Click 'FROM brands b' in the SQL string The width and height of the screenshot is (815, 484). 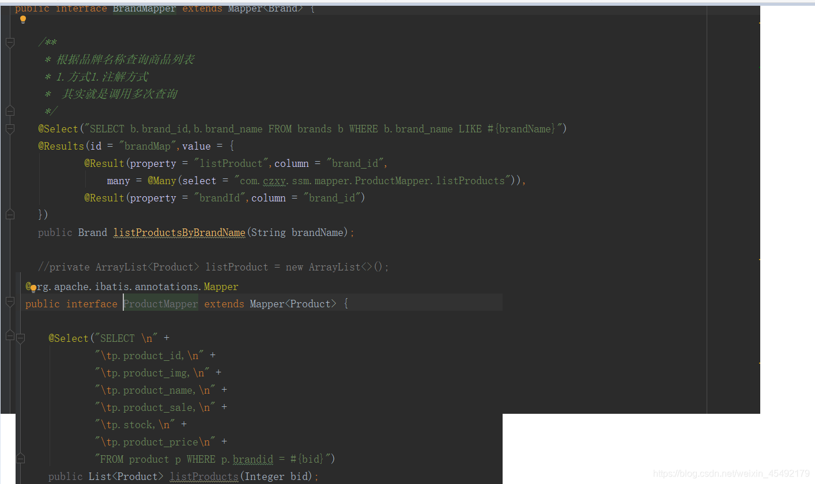[305, 129]
